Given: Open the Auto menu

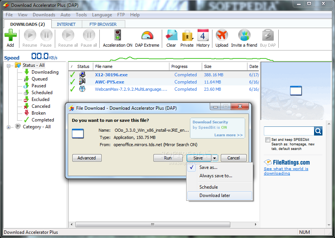Looking at the screenshot, I should pyautogui.click(x=65, y=15).
